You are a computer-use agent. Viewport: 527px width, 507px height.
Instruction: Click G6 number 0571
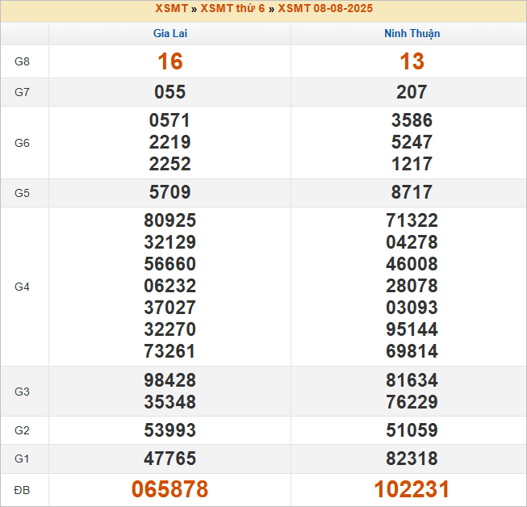point(170,120)
